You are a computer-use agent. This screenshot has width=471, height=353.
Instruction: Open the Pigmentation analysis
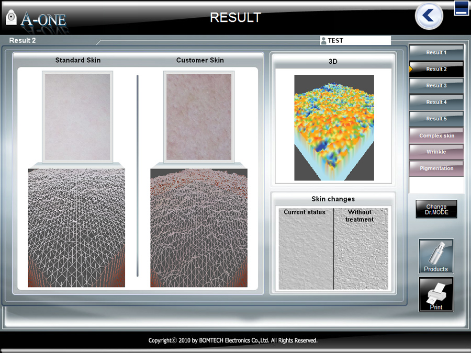click(436, 168)
